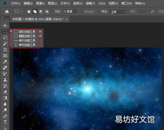
Task: Select the Path Selection tool
Action: pyautogui.click(x=5, y=128)
